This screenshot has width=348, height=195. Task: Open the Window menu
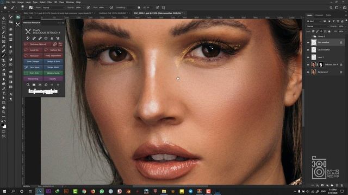(x=70, y=2)
